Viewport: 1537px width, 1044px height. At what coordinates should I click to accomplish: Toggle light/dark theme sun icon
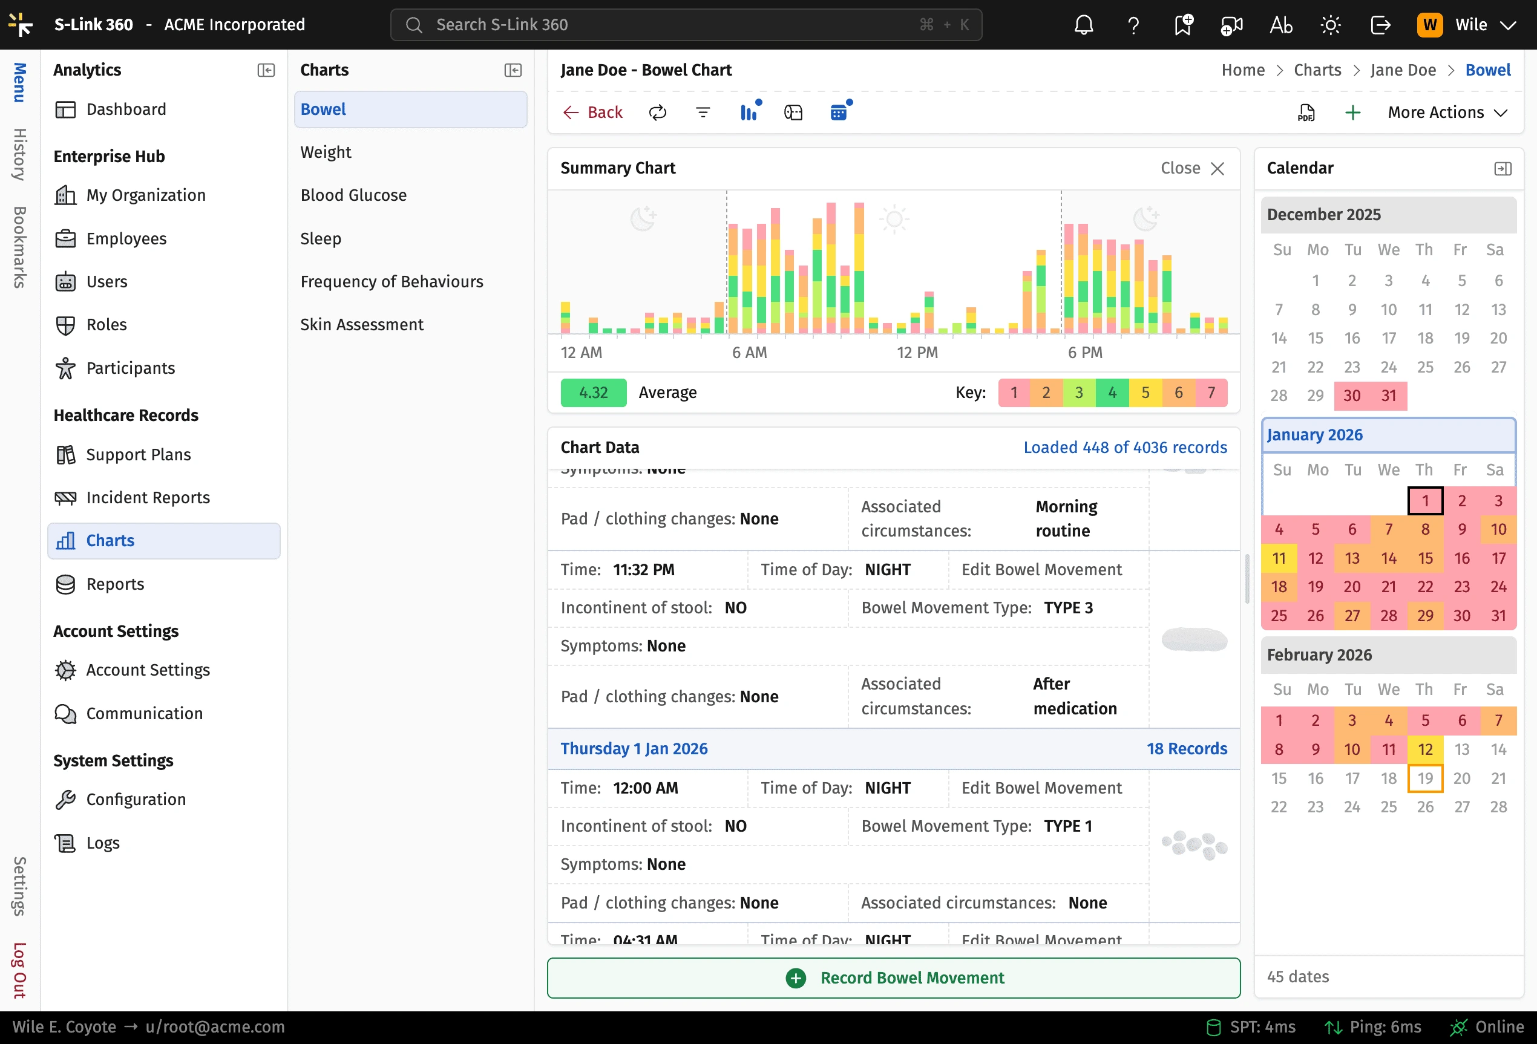click(x=1330, y=25)
